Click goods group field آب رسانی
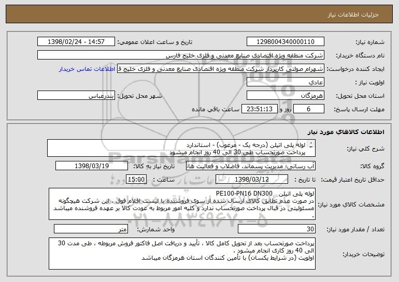The width and height of the screenshot is (399, 282). [251, 166]
